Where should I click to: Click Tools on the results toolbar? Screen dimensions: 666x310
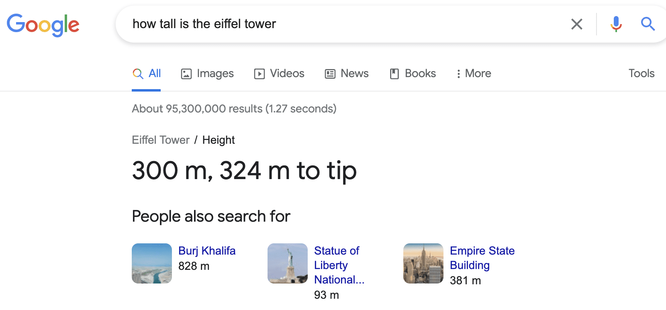pos(641,73)
